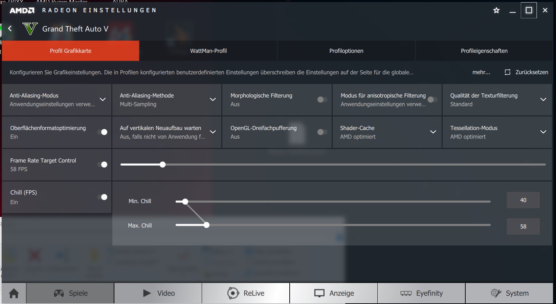
Task: Open the Spiele section
Action: pos(70,293)
